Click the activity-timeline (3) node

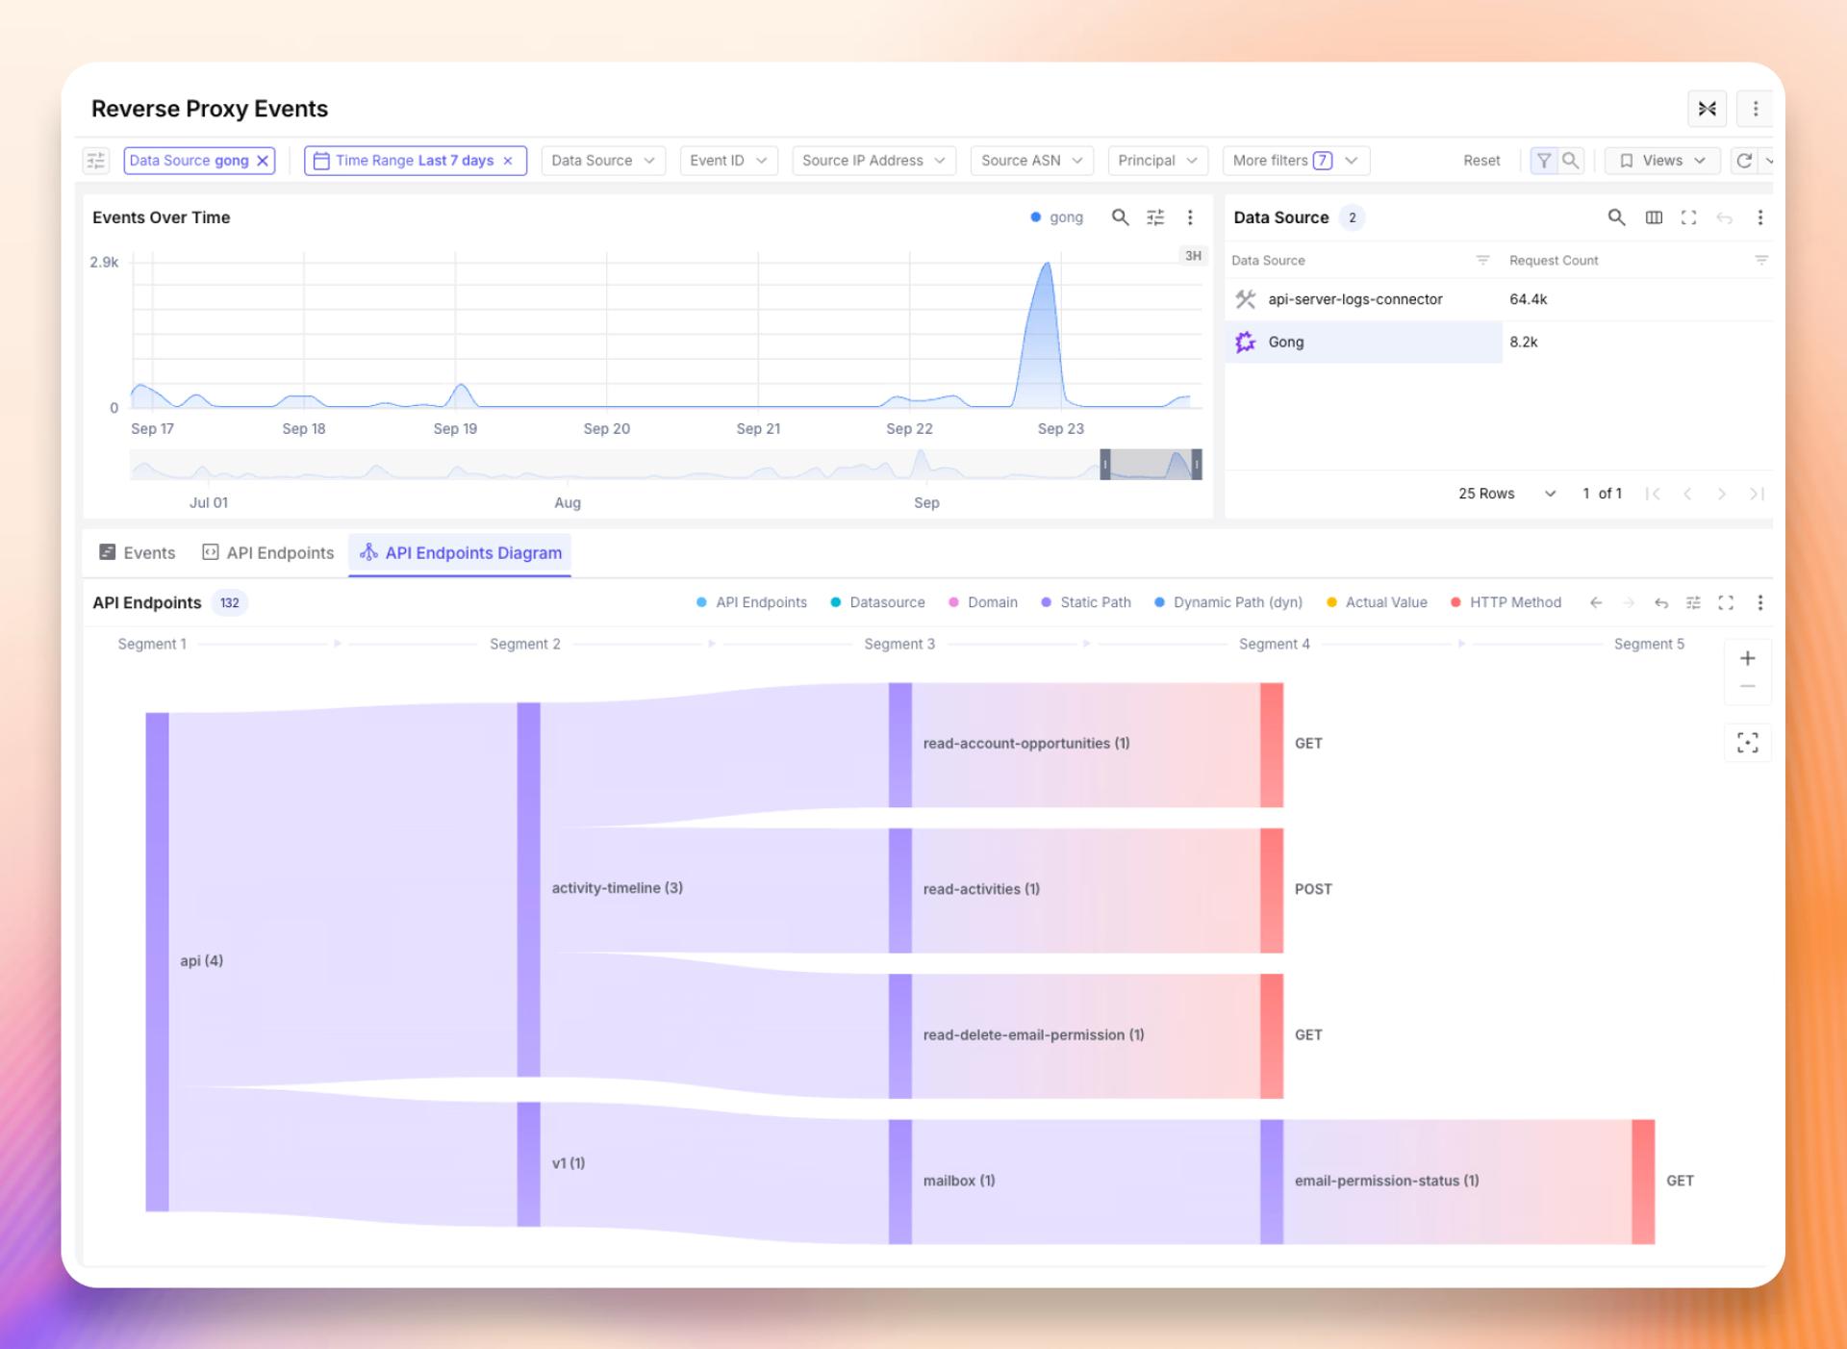pos(529,888)
